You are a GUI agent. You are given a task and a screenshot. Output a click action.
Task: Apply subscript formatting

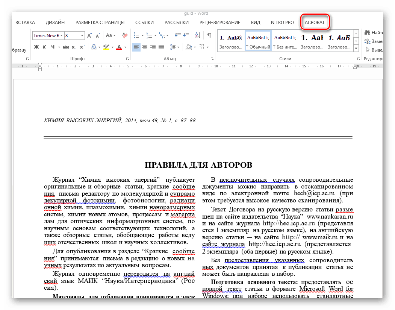[74, 47]
